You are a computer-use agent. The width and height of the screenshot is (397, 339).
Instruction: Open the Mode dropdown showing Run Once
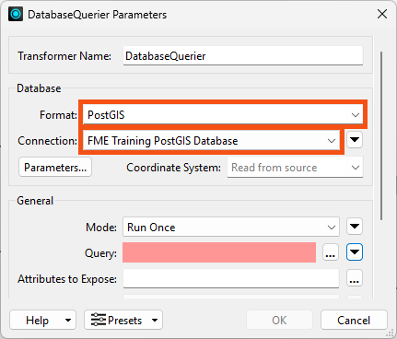click(231, 228)
